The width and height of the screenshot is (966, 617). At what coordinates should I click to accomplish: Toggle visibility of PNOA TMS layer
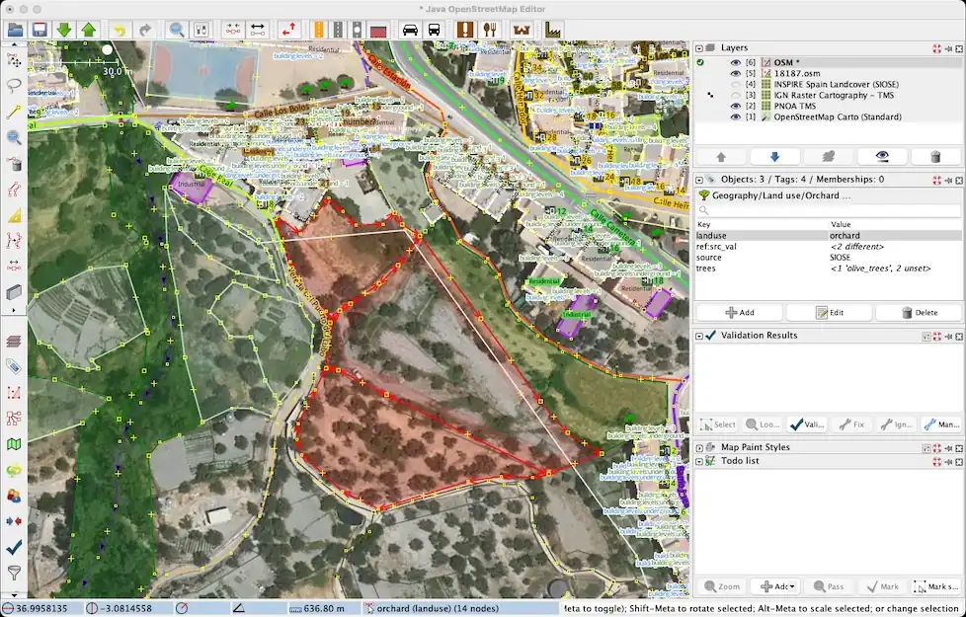tap(735, 106)
